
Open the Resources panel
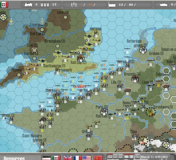pos(14,158)
